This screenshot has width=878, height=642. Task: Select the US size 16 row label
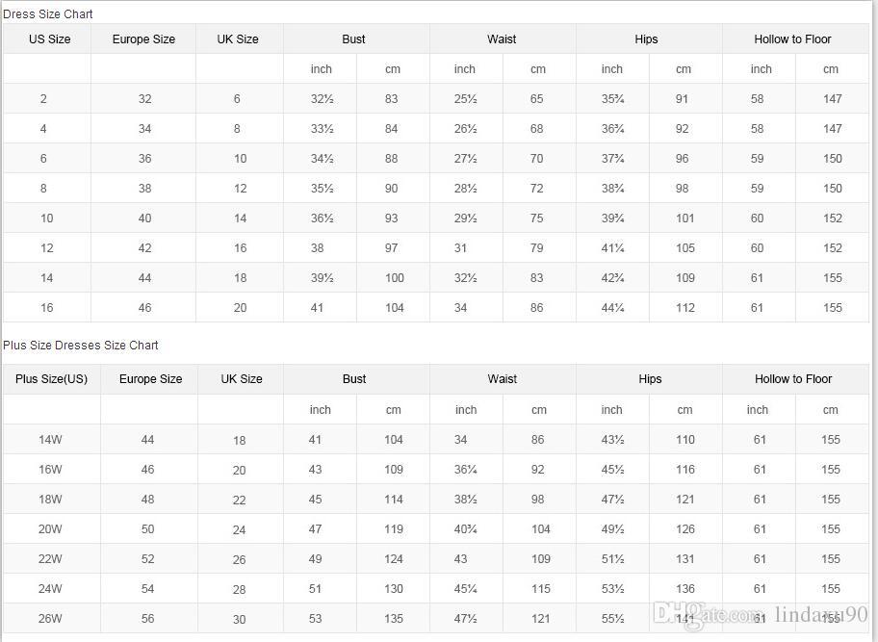click(x=46, y=308)
